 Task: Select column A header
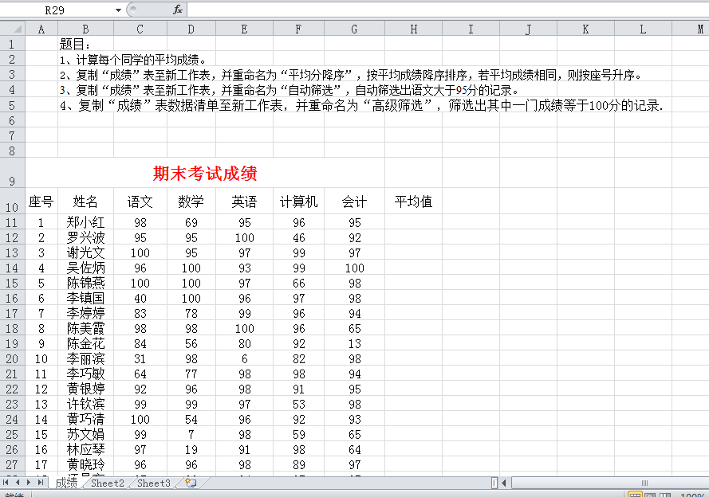(x=41, y=29)
